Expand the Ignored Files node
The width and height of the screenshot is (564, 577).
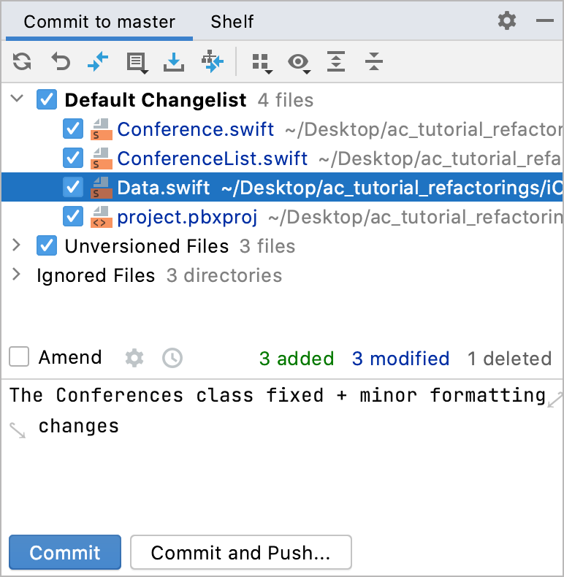coord(16,275)
